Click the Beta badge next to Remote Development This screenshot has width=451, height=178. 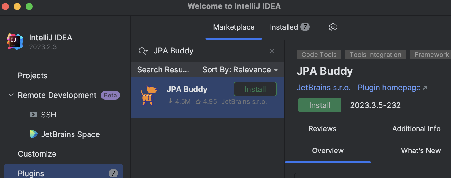pyautogui.click(x=110, y=95)
